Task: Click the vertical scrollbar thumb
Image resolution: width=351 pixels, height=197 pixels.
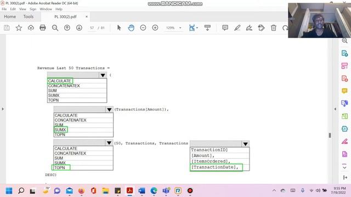Action: tap(330, 135)
